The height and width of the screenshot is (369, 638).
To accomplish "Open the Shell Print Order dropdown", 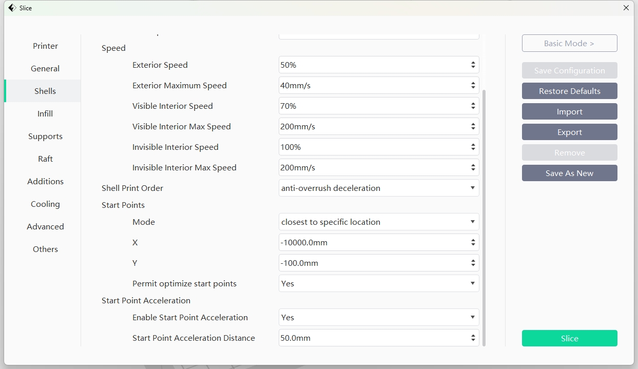I will 378,188.
